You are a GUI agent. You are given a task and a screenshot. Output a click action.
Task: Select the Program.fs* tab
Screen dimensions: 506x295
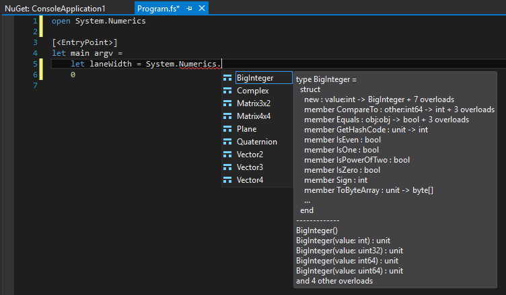pos(158,8)
